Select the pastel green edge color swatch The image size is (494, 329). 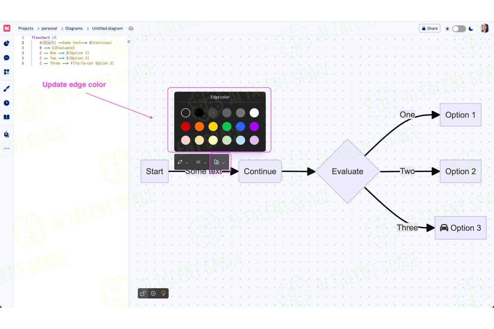pos(227,140)
